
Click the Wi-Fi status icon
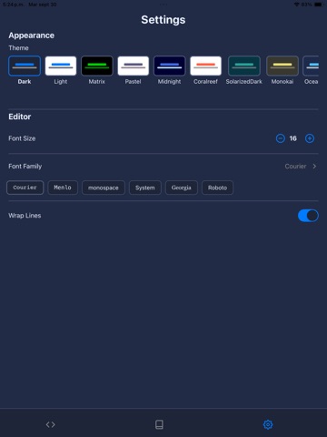(x=297, y=5)
